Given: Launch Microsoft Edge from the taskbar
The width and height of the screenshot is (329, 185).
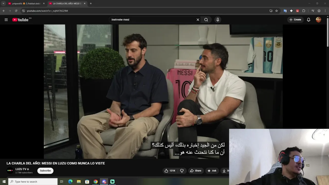Looking at the screenshot, I should pyautogui.click(x=70, y=182).
